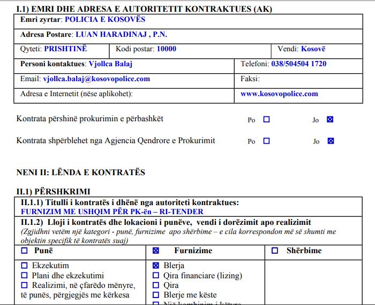Select the Punë contract type checkbox
The height and width of the screenshot is (305, 375).
pos(25,251)
